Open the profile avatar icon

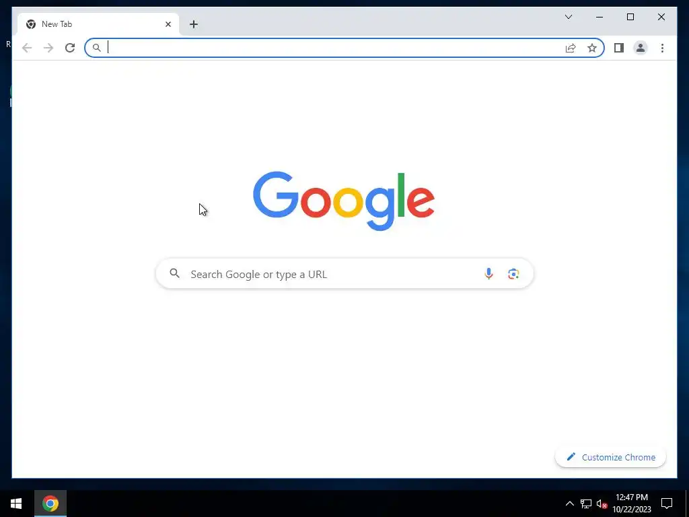point(641,48)
